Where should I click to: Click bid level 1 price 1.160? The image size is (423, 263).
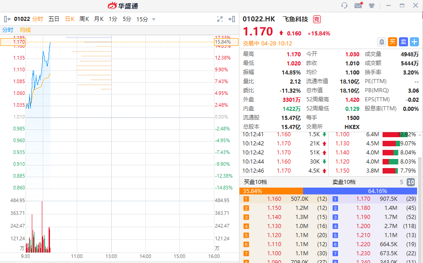(x=274, y=199)
